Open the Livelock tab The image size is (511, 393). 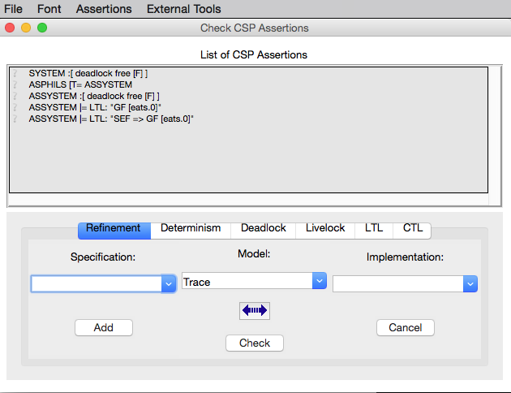(325, 228)
